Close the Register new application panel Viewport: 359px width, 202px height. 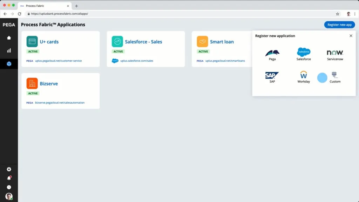pos(351,36)
